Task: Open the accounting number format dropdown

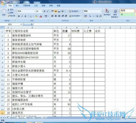Action: 88,16
